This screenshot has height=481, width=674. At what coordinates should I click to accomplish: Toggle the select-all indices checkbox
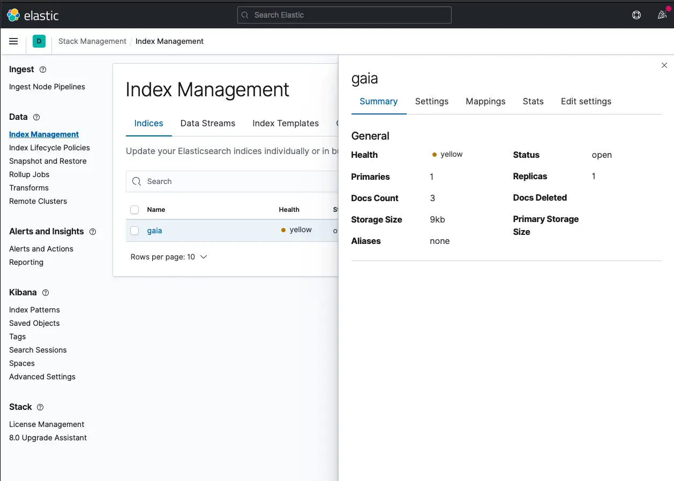point(134,210)
